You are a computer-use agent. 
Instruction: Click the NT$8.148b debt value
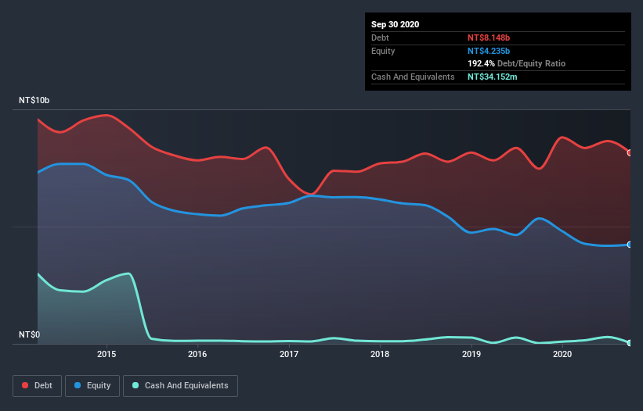(x=489, y=38)
